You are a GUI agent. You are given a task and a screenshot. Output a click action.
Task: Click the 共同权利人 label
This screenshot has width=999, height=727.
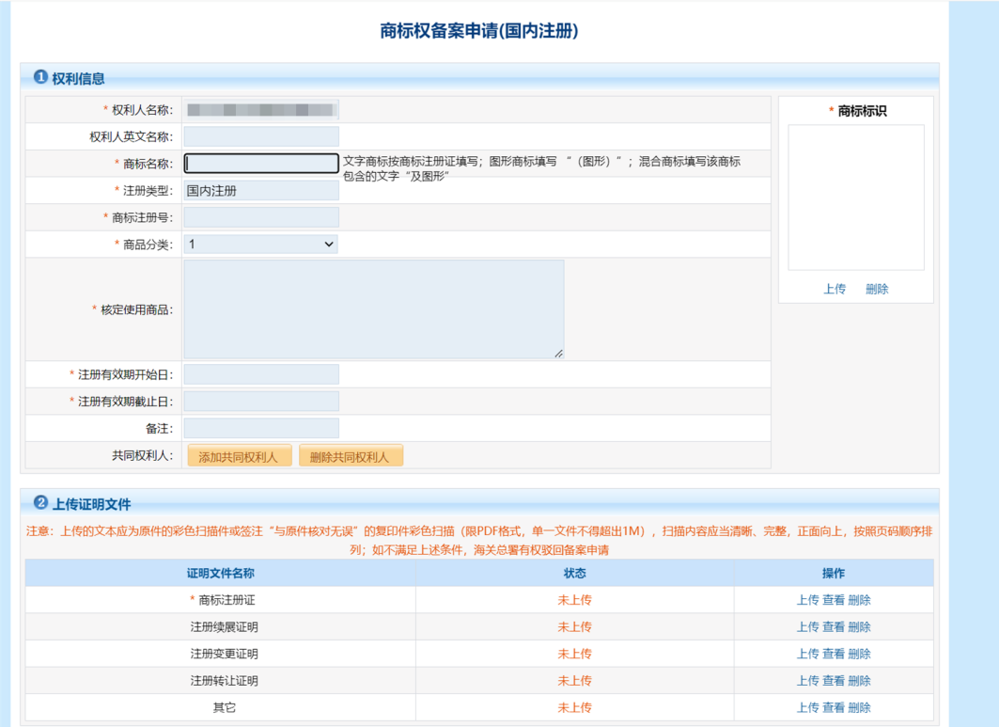point(142,455)
